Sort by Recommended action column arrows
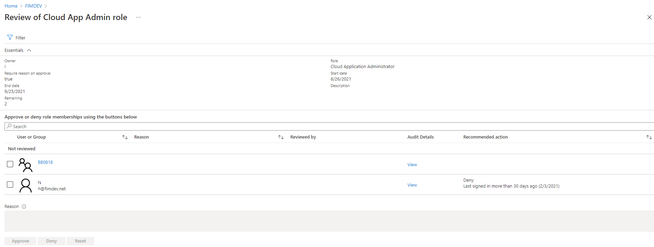 tap(649, 137)
